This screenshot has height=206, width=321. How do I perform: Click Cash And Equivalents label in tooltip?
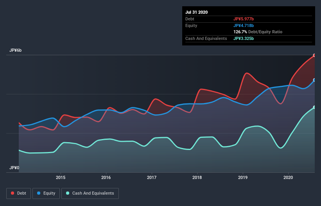coord(206,38)
